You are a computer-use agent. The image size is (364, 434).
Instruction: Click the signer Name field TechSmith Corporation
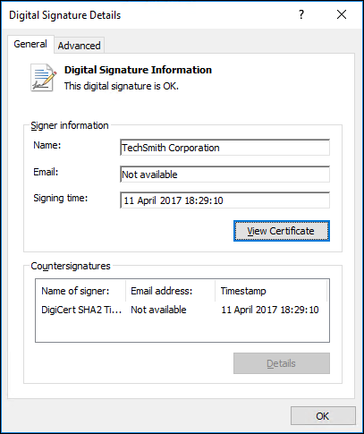tap(224, 148)
